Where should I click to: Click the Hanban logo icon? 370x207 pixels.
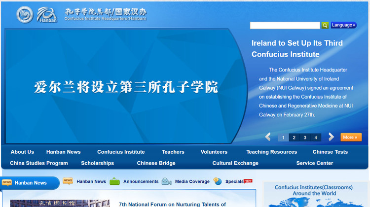(x=47, y=15)
